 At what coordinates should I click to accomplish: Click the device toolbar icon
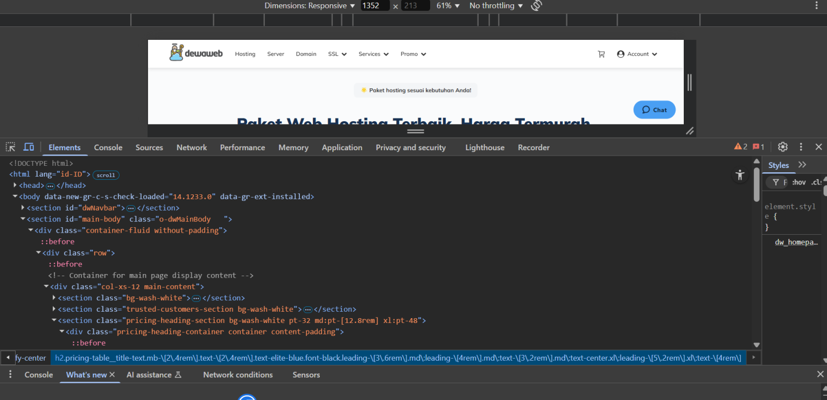29,146
